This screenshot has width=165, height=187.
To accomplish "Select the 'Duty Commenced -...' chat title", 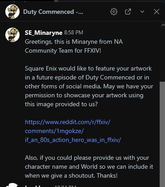I will (x=53, y=12).
